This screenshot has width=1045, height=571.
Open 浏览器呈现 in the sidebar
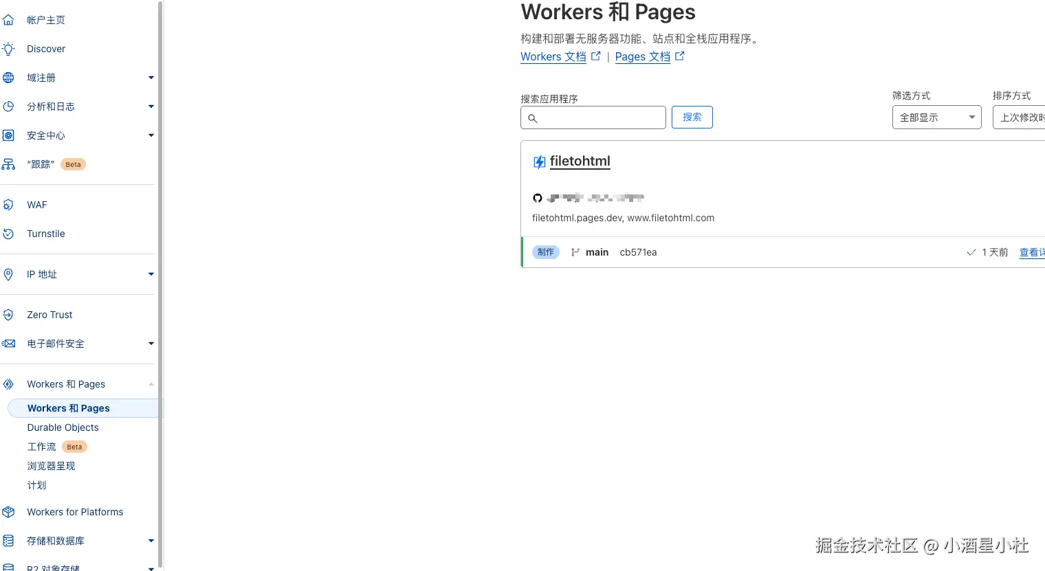tap(51, 466)
